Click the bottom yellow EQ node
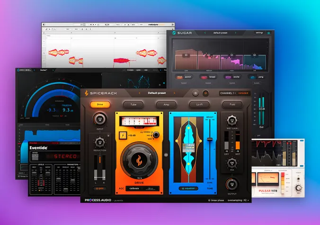This screenshot has width=320, height=225. point(188,164)
